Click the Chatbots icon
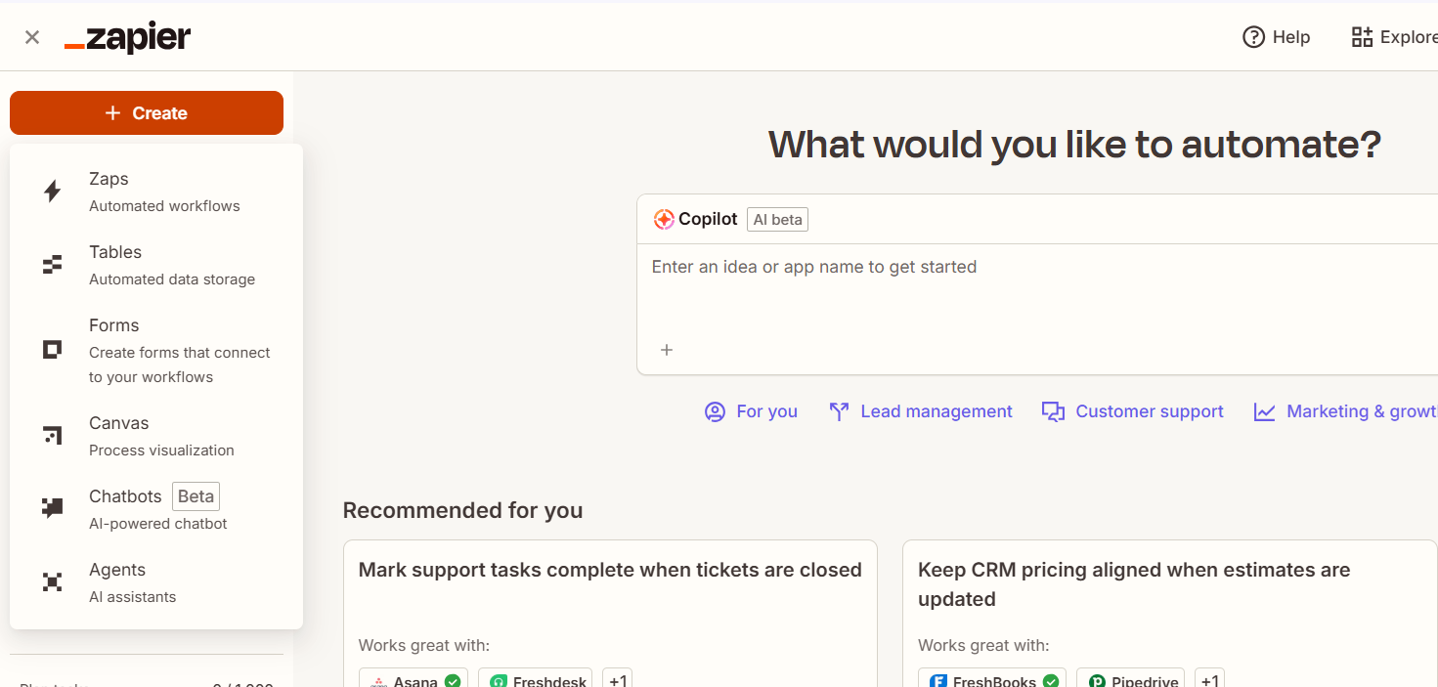Viewport: 1438px width, 687px height. point(53,508)
